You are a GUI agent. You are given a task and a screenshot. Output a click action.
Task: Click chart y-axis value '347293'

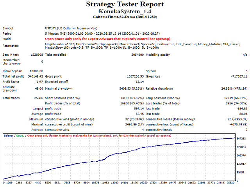241,139
